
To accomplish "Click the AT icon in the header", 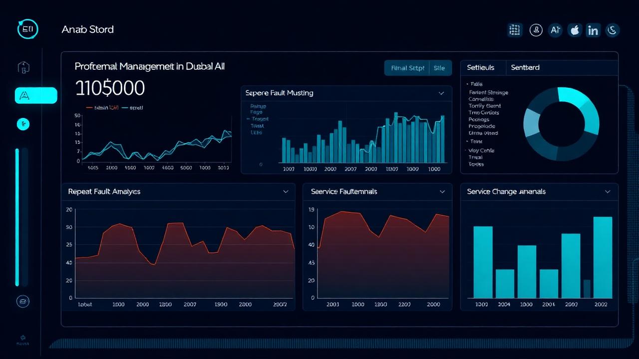I will click(555, 30).
